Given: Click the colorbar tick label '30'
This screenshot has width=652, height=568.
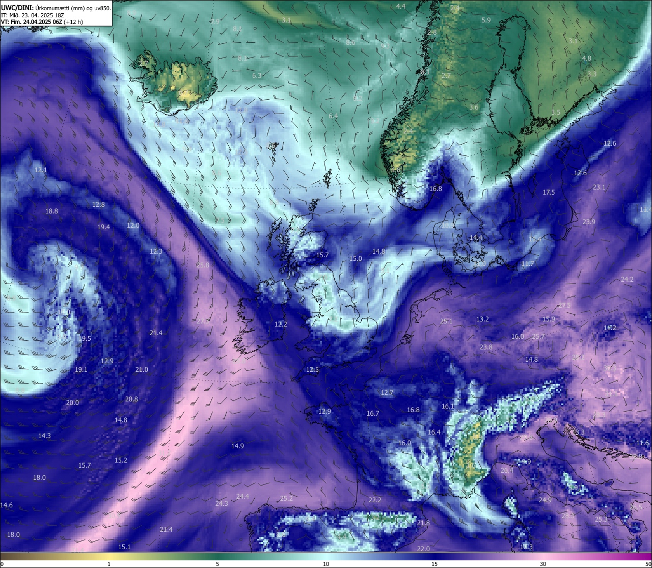Looking at the screenshot, I should tap(543, 564).
